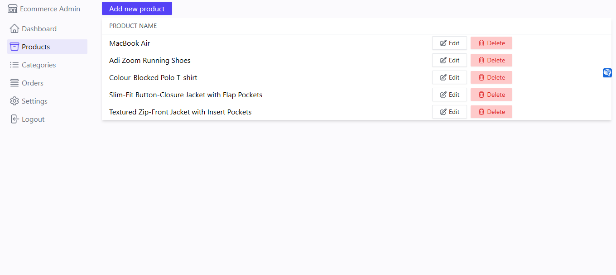This screenshot has width=616, height=275.
Task: Click the Ecommerce Admin title
Action: point(51,8)
